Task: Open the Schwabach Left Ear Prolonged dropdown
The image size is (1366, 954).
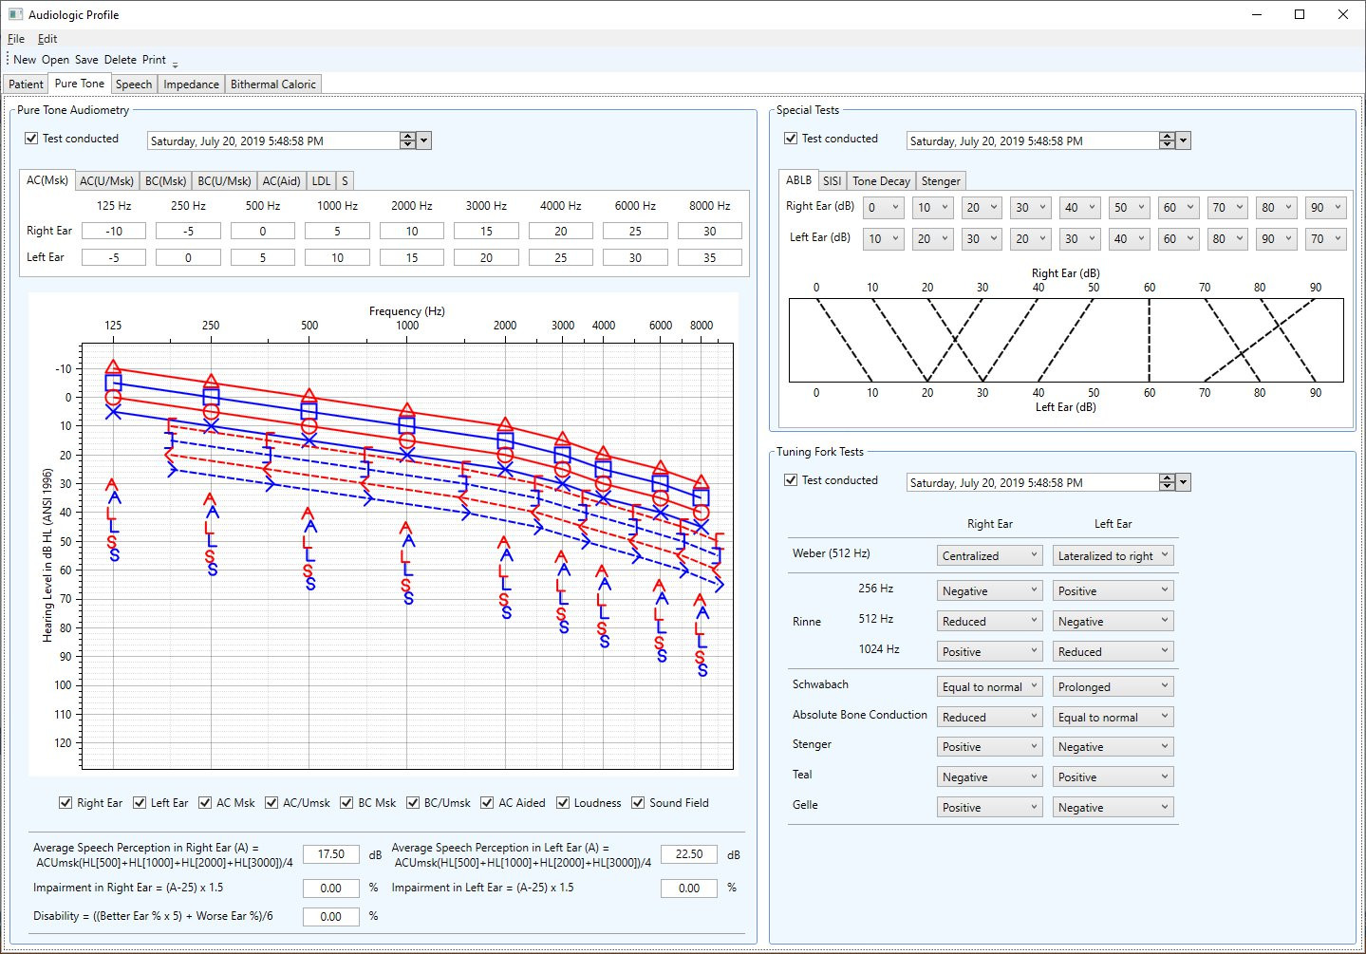Action: 1113,687
